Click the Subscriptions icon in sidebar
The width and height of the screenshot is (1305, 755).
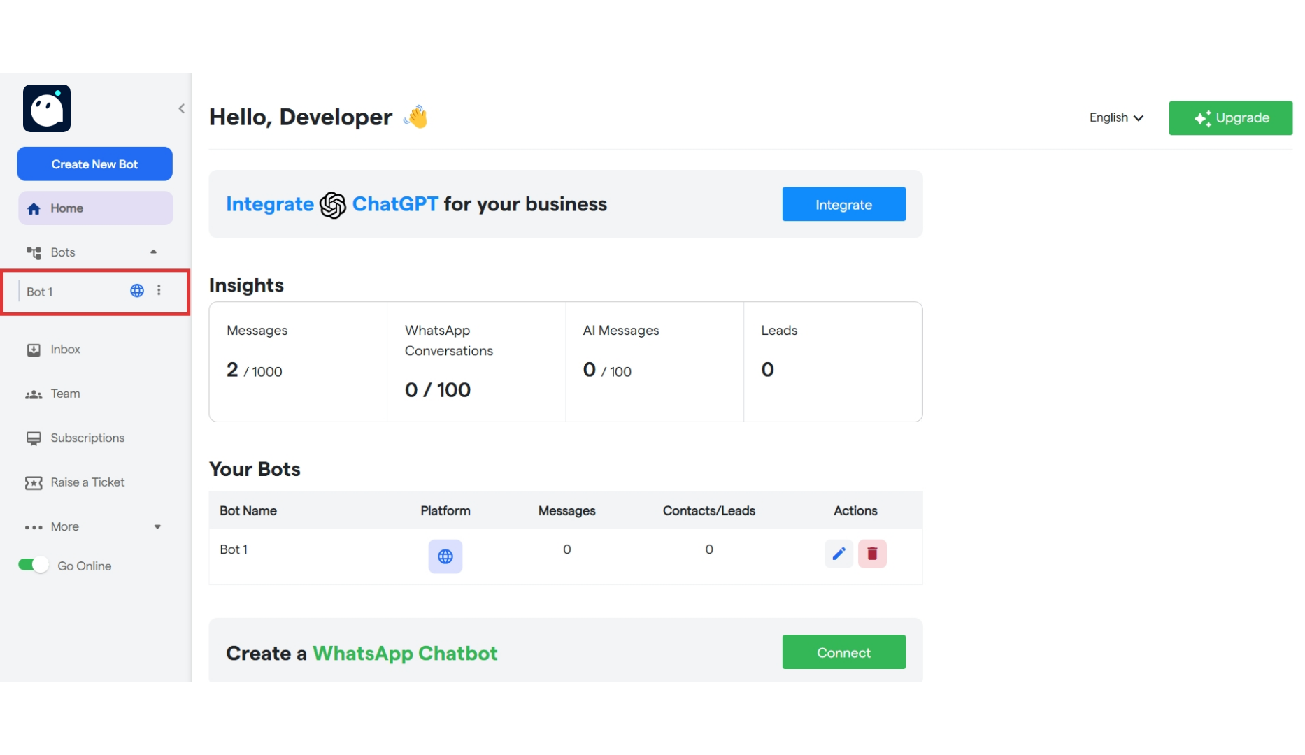(x=34, y=438)
